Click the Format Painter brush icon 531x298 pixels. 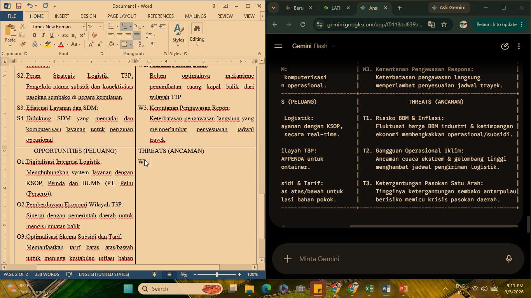[23, 44]
